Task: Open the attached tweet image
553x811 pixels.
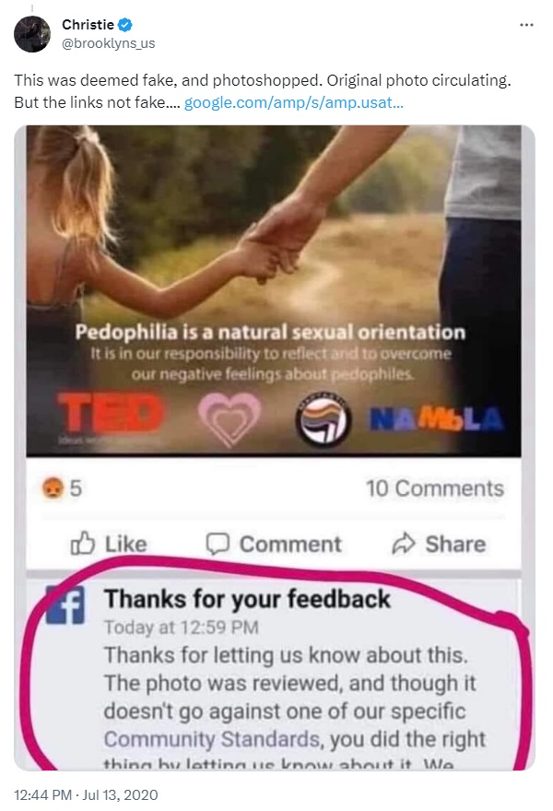Action: coord(274,447)
